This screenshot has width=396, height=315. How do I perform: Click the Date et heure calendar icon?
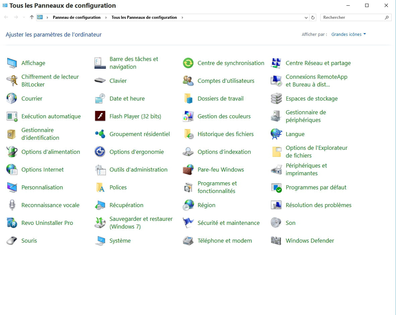pyautogui.click(x=100, y=99)
